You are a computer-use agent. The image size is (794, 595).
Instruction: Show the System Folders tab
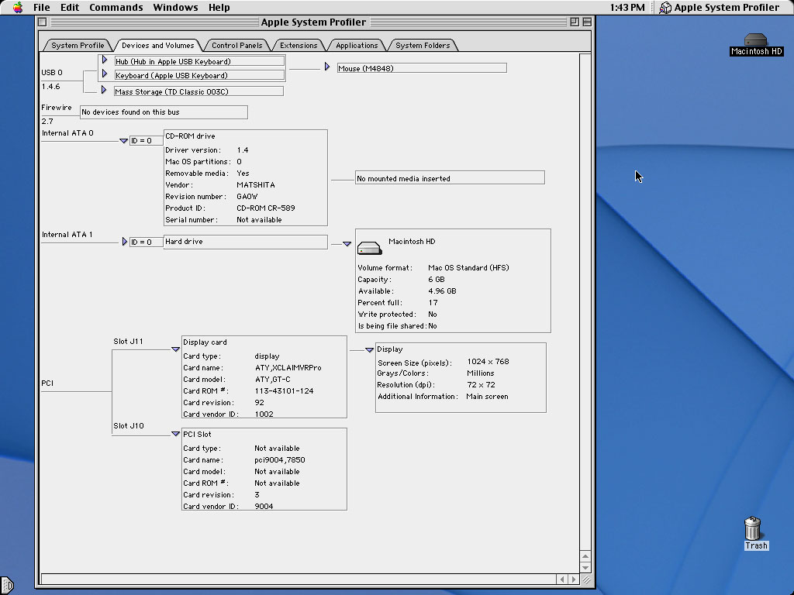pyautogui.click(x=423, y=45)
